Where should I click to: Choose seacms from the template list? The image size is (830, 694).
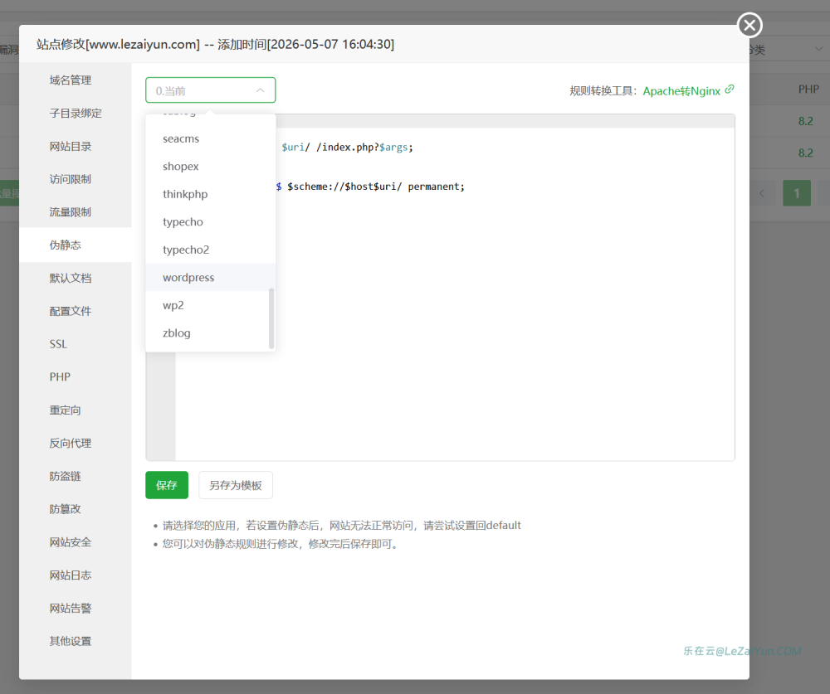(210, 138)
